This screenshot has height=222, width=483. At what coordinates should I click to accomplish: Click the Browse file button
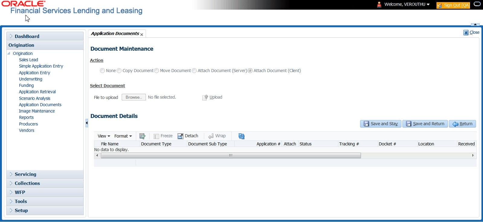(134, 97)
